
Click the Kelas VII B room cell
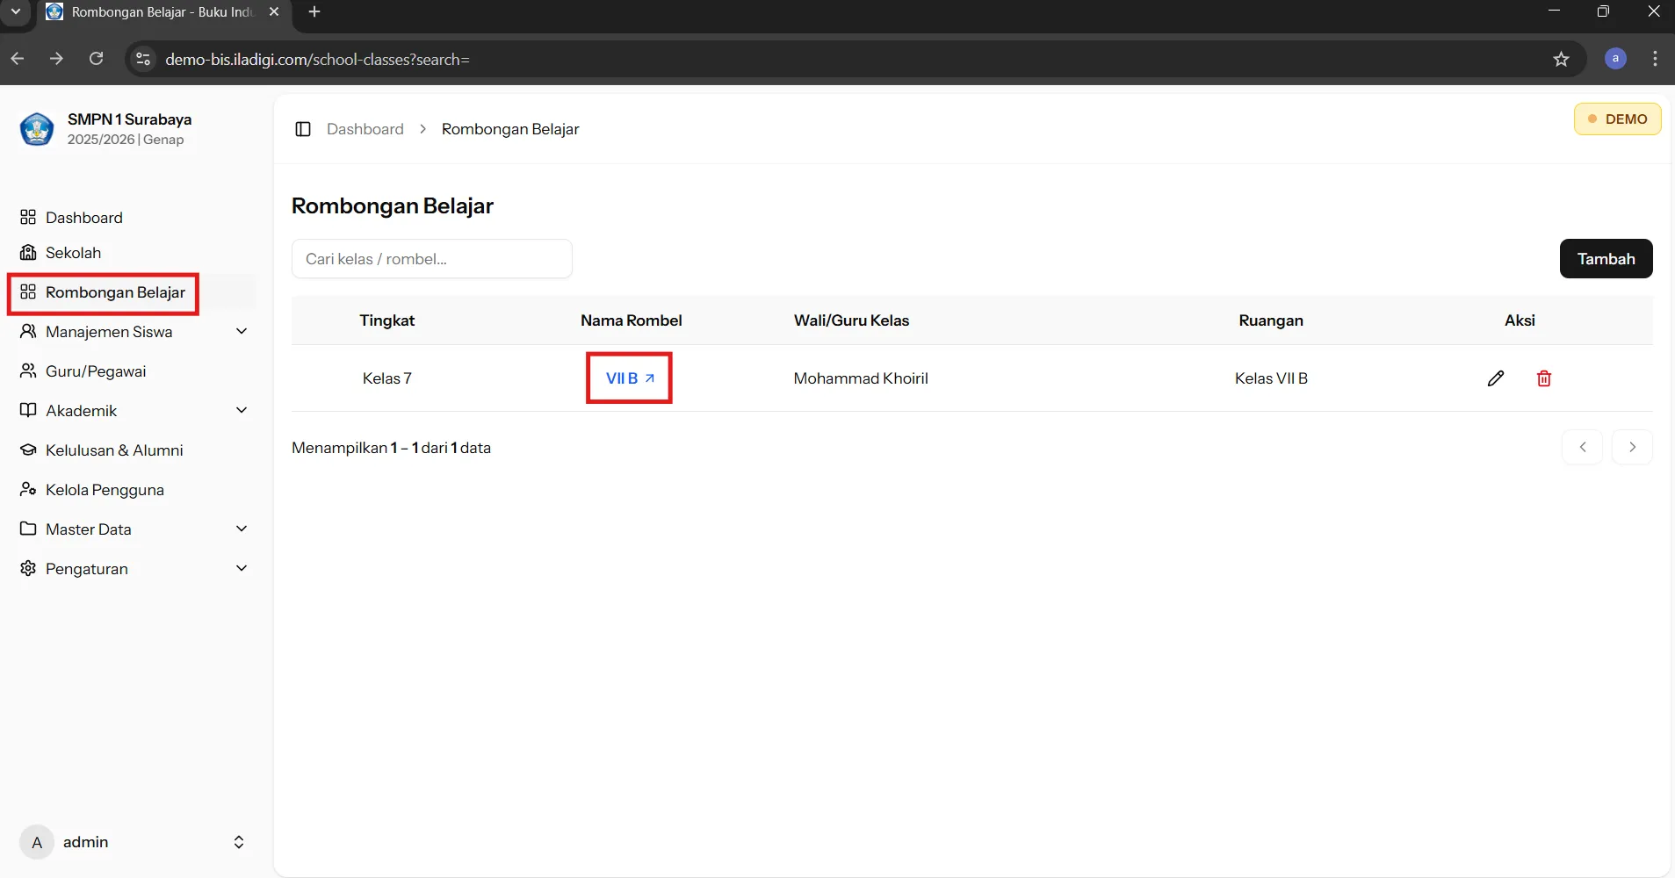pyautogui.click(x=1271, y=378)
